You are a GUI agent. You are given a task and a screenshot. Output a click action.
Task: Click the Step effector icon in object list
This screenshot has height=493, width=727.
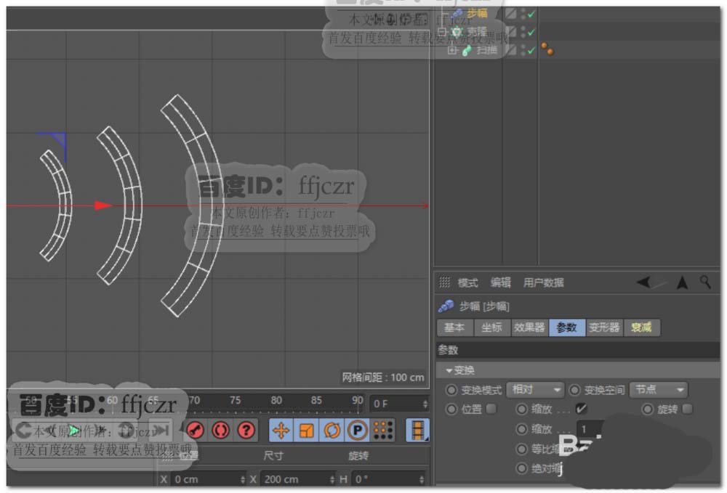[457, 14]
